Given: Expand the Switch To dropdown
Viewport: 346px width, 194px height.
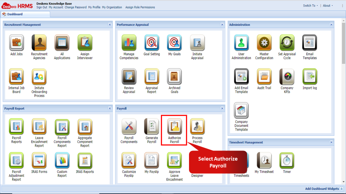Looking at the screenshot, I should pos(310,6).
